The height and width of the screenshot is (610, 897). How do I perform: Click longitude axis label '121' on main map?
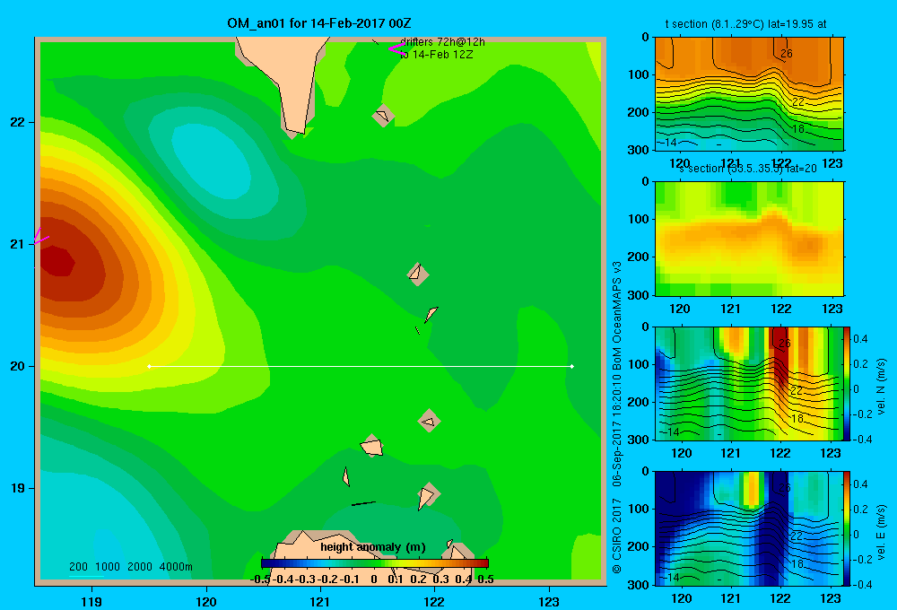tap(320, 602)
